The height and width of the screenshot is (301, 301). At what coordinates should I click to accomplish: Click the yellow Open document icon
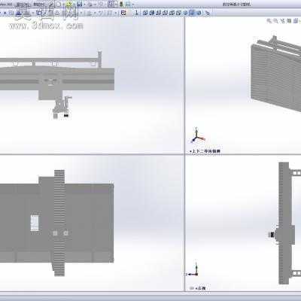click(x=68, y=4)
